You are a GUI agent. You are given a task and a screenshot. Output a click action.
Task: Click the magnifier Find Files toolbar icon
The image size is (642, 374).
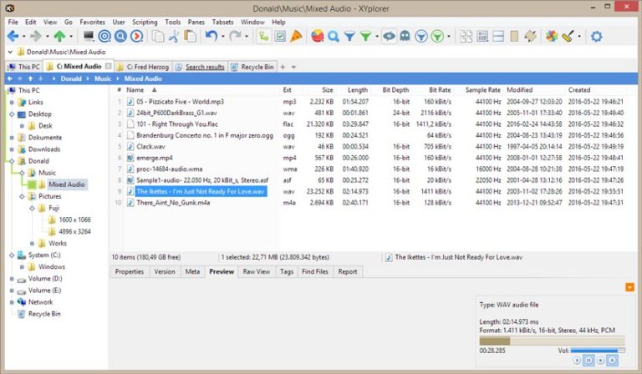[x=334, y=37]
